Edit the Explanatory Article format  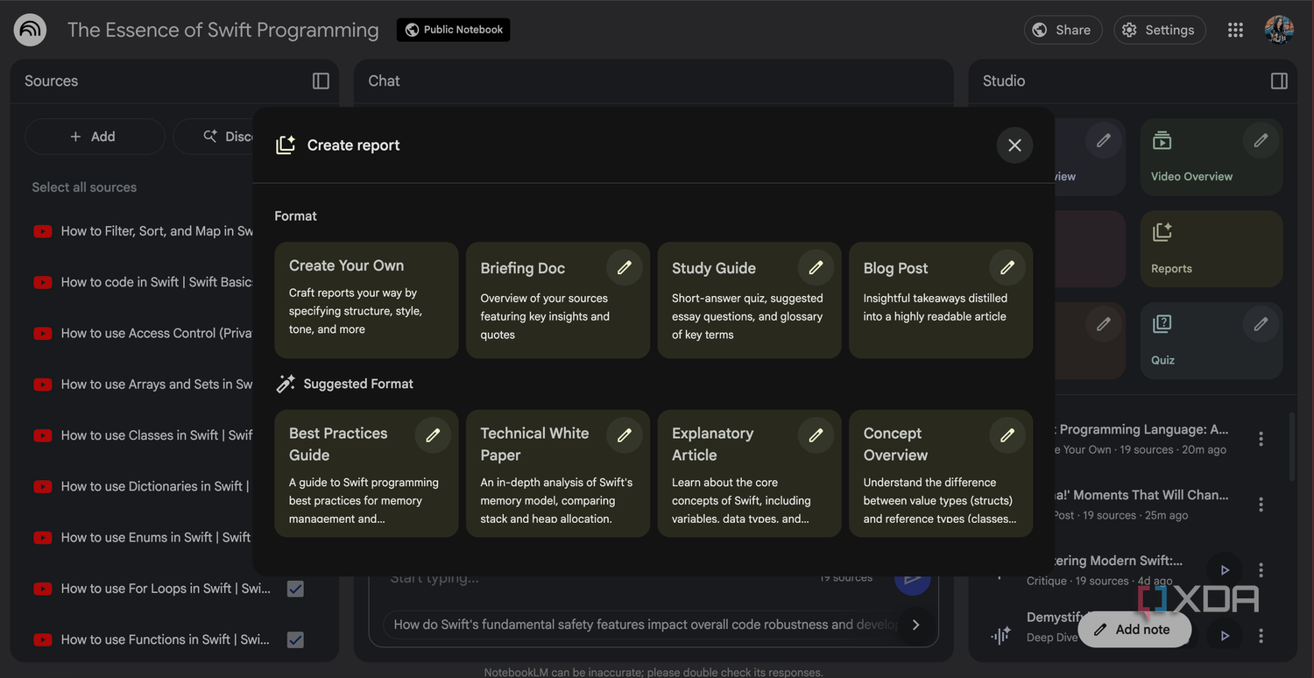point(816,434)
